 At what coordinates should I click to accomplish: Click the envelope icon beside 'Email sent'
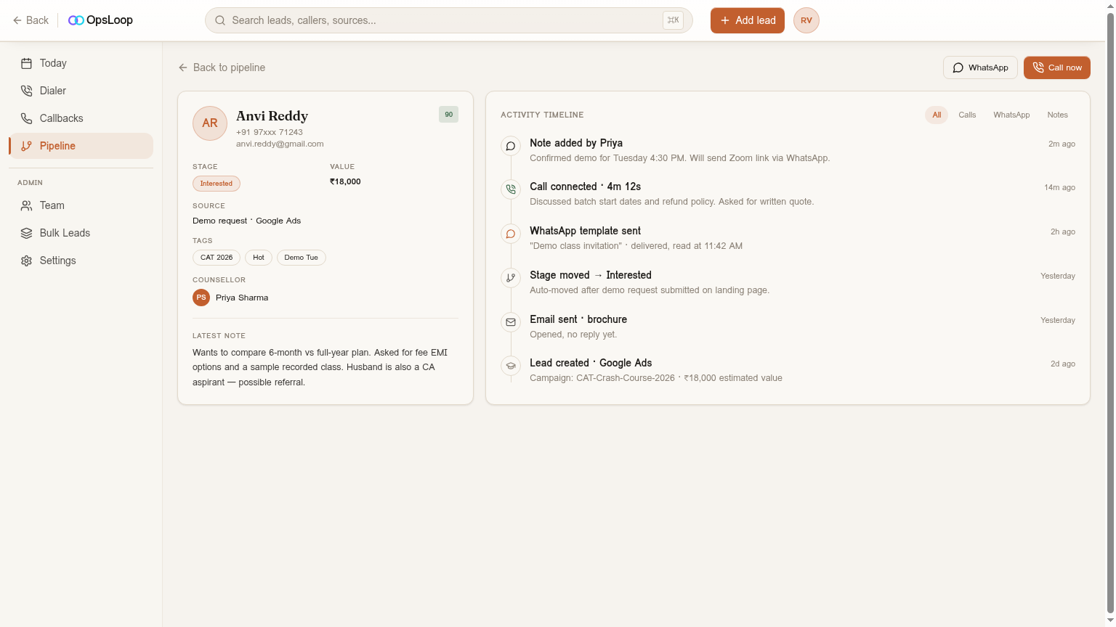(511, 322)
